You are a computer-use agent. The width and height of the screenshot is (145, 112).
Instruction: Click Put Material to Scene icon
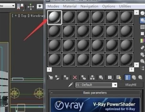pos(57,77)
